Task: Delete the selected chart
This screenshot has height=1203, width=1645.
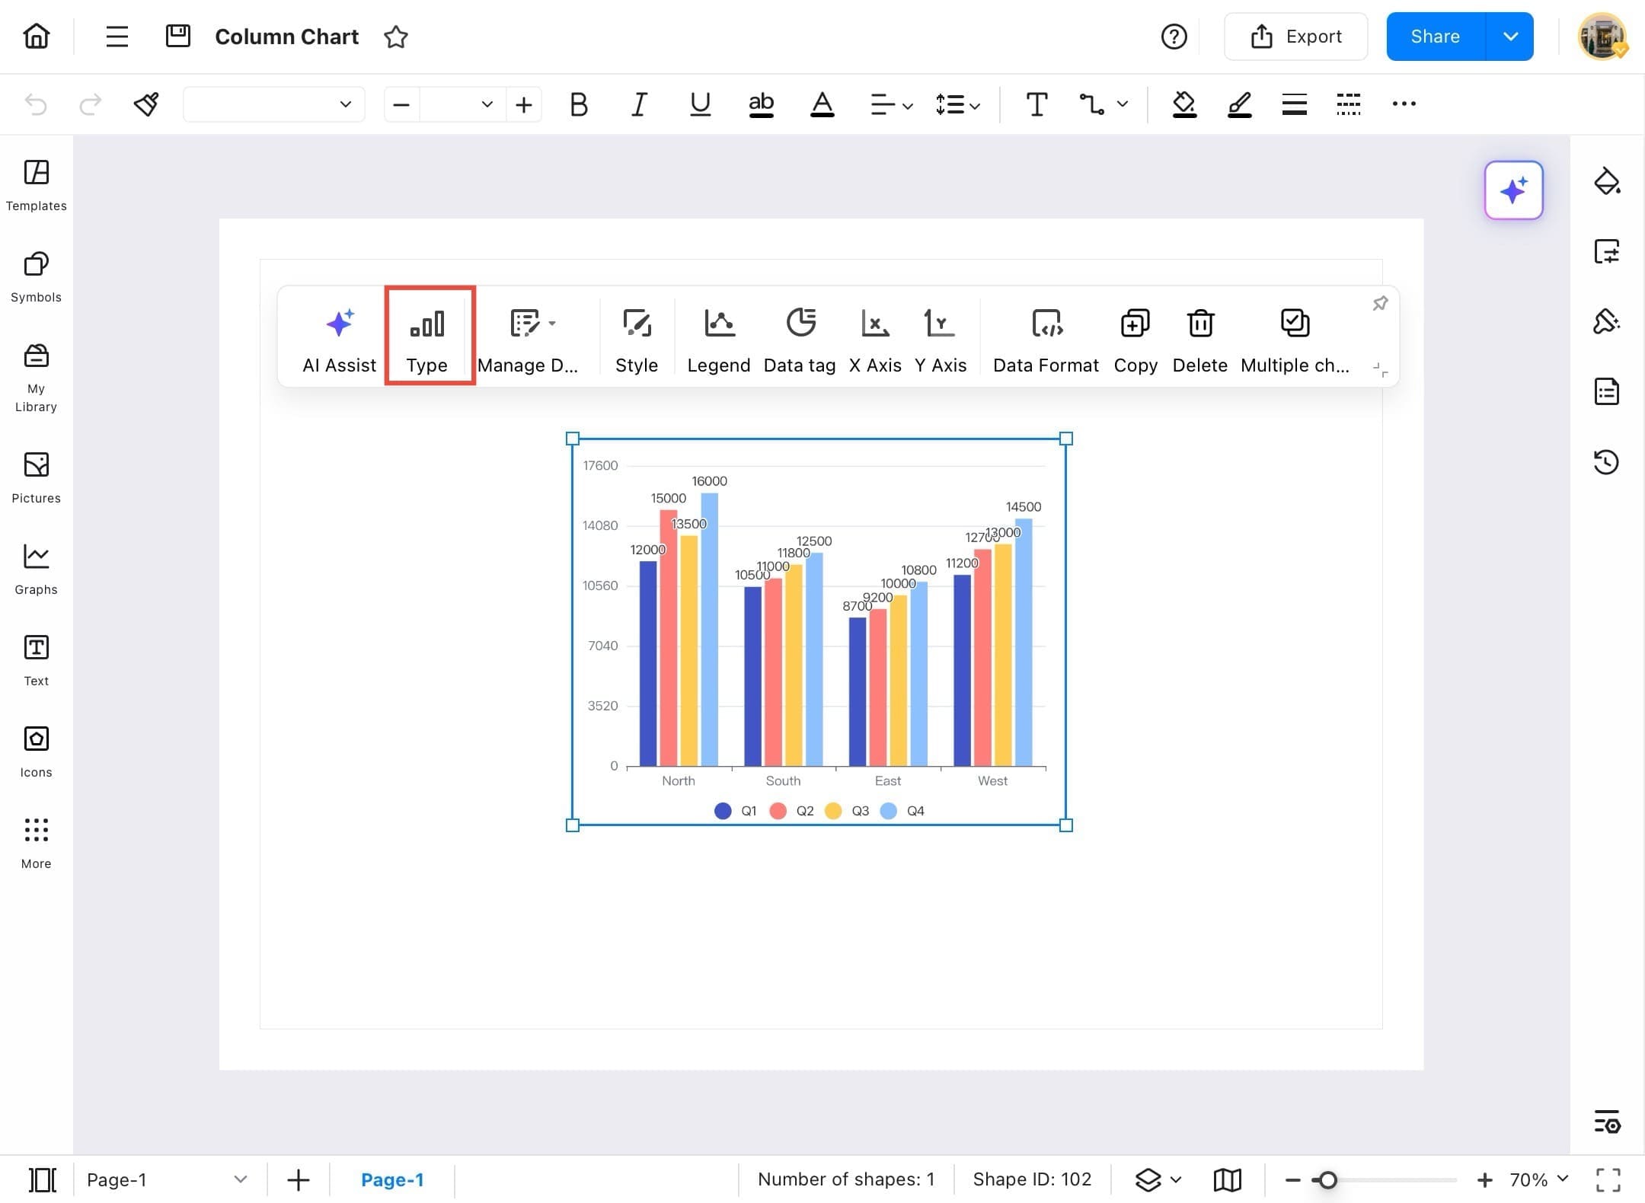Action: (1199, 337)
